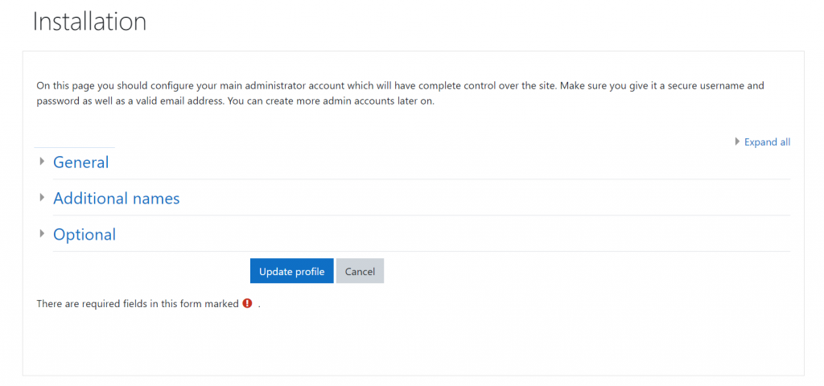Click the triangle icon beside Expand all
Image resolution: width=824 pixels, height=386 pixels.
click(x=737, y=142)
